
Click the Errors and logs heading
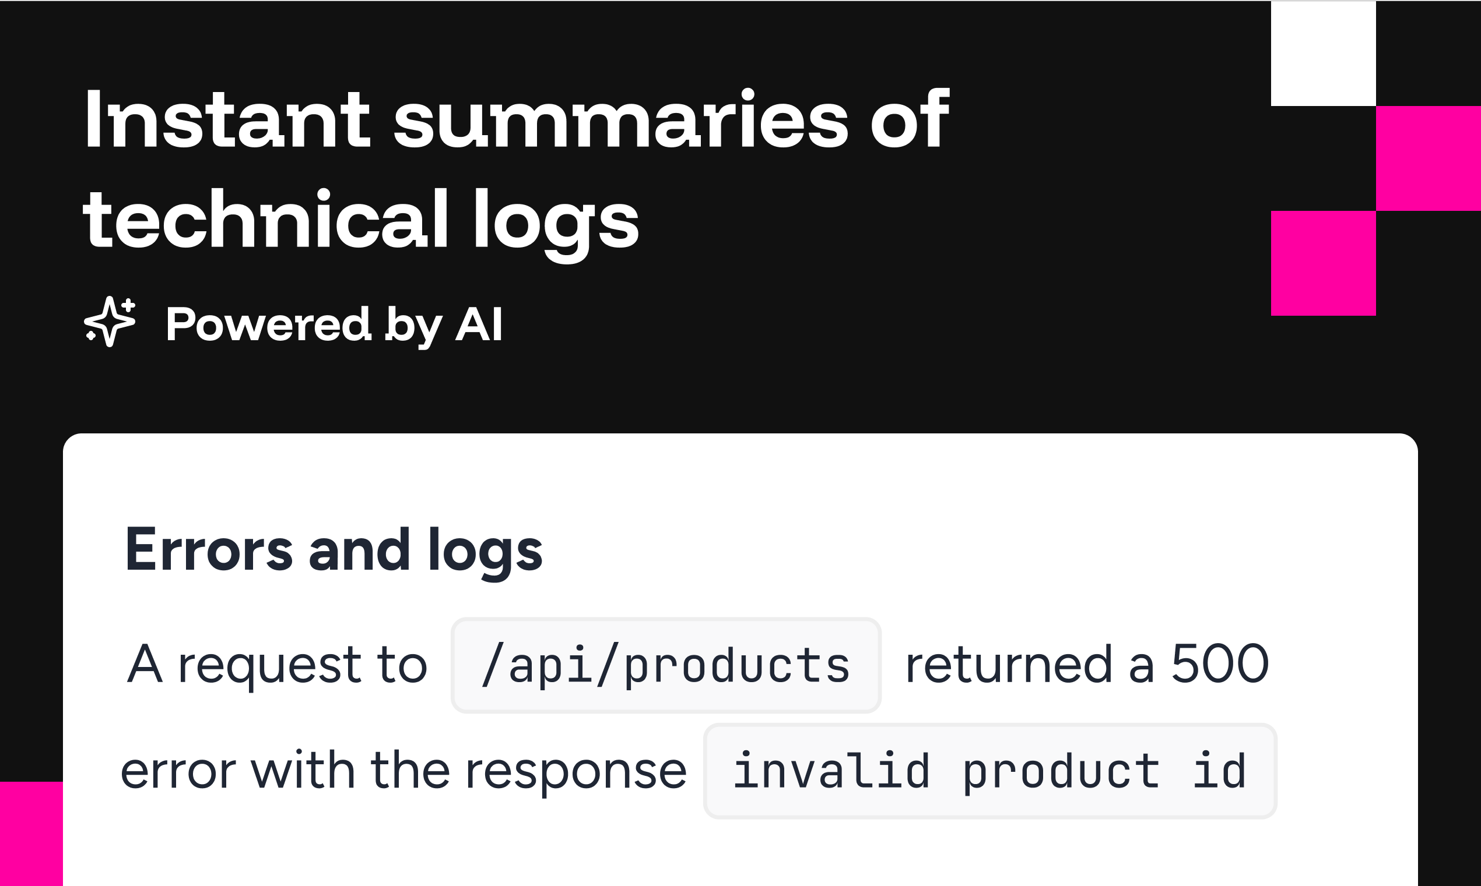pyautogui.click(x=334, y=552)
